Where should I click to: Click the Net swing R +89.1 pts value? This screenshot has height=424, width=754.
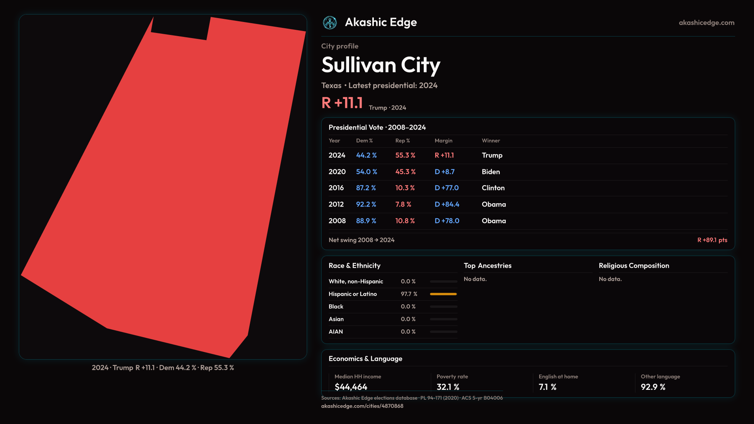(x=712, y=240)
